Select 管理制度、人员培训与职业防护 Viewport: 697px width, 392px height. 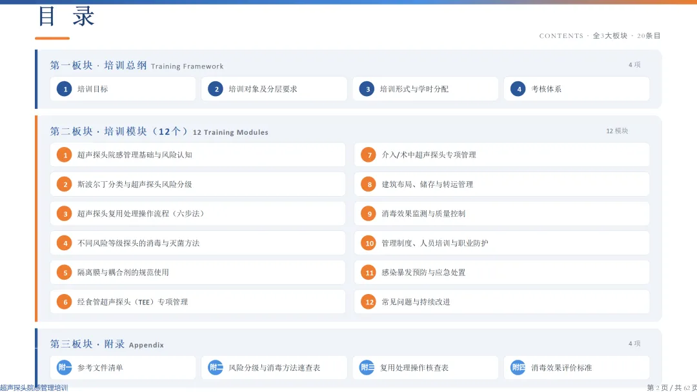point(502,243)
